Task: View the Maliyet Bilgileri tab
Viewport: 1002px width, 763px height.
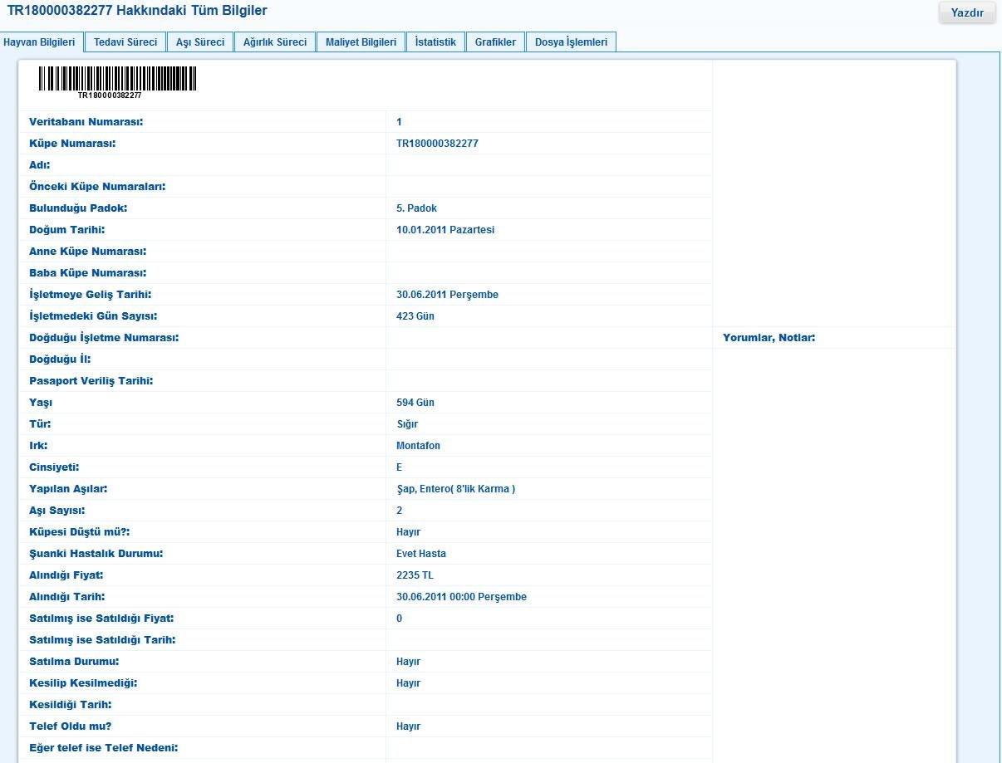Action: tap(361, 41)
